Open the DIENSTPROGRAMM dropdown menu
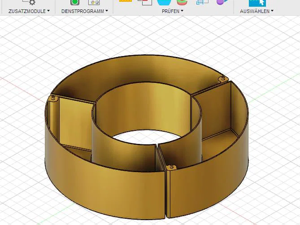The image size is (300, 225). [x=85, y=11]
